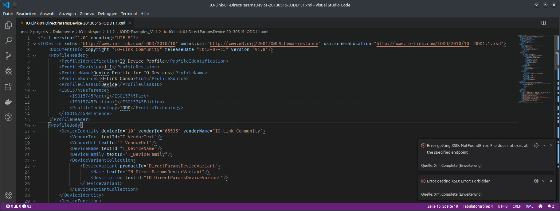Open the Anzeigen menu
The height and width of the screenshot is (211, 560).
tap(67, 13)
